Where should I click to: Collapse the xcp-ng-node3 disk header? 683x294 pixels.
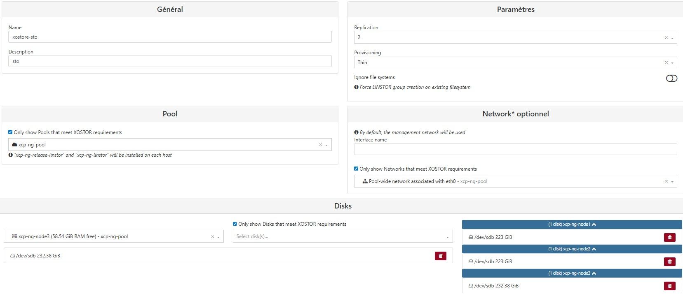(x=572, y=273)
